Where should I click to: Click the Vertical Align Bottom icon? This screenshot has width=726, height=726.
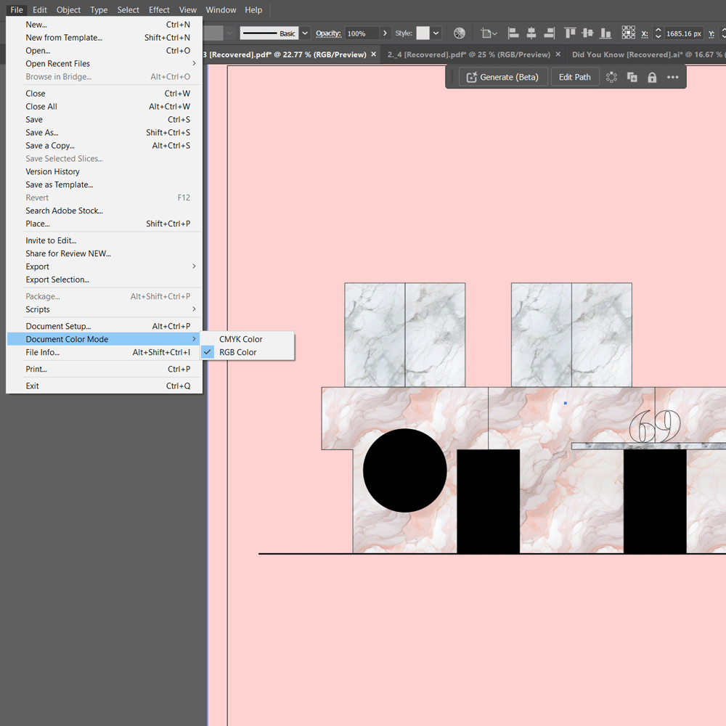pyautogui.click(x=605, y=33)
